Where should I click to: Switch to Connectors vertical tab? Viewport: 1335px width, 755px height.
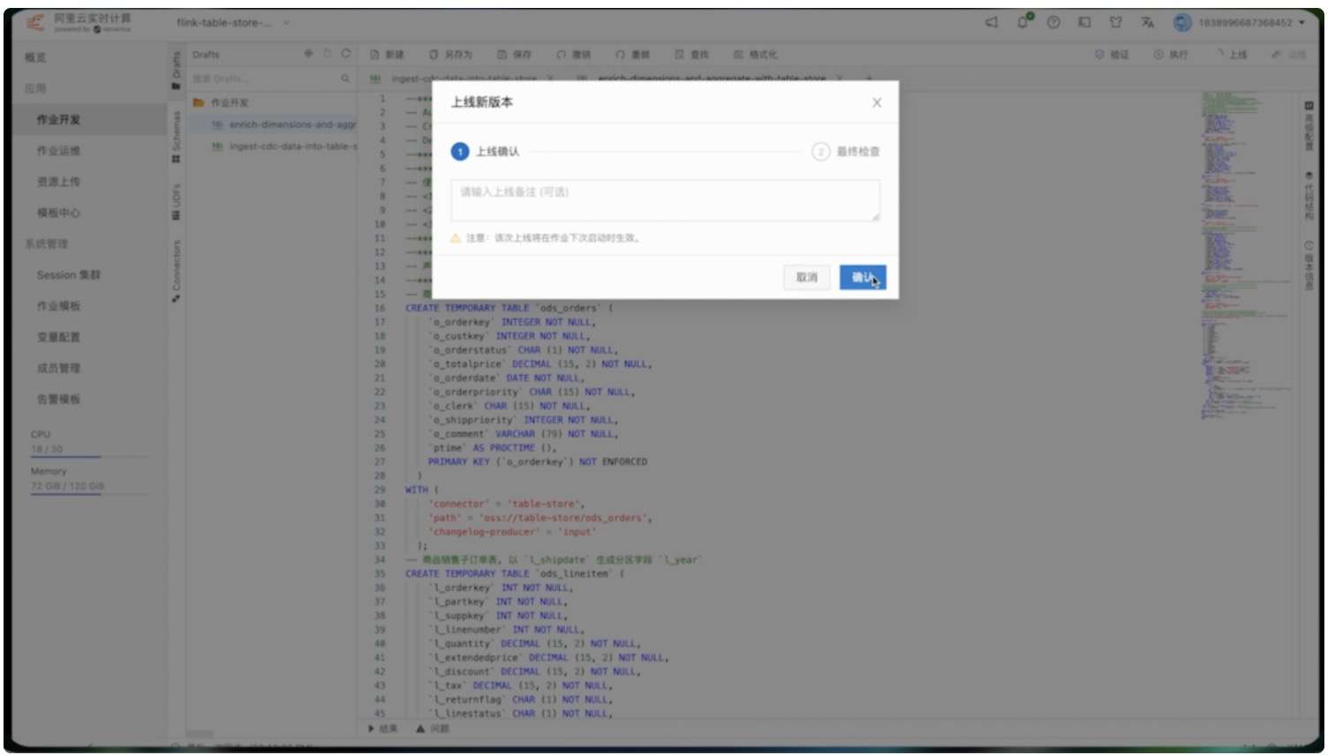(x=176, y=272)
